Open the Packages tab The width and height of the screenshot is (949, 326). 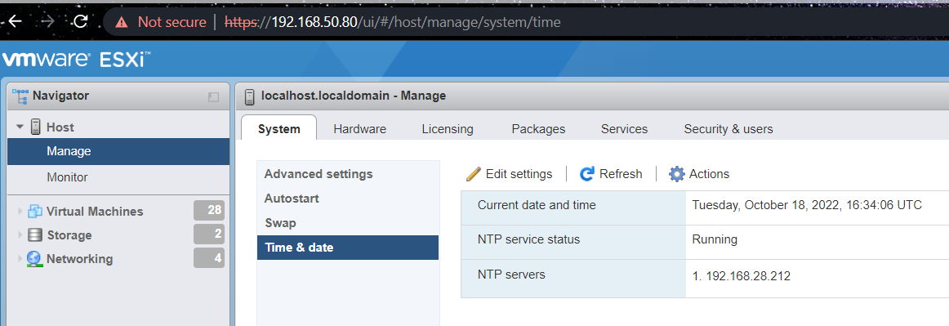pyautogui.click(x=538, y=128)
